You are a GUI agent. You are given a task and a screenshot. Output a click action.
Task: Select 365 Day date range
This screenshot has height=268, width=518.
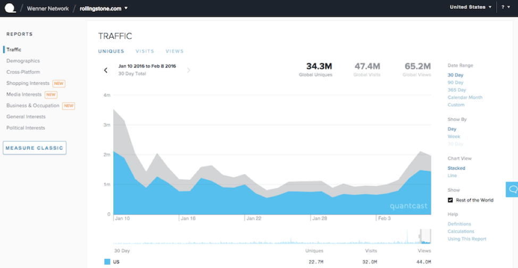coord(457,90)
